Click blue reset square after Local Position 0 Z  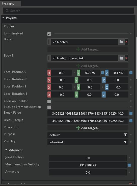click(x=131, y=73)
